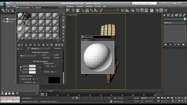This screenshot has width=187, height=105.
Task: Click the Diffuse color swatch
Action: 32,69
